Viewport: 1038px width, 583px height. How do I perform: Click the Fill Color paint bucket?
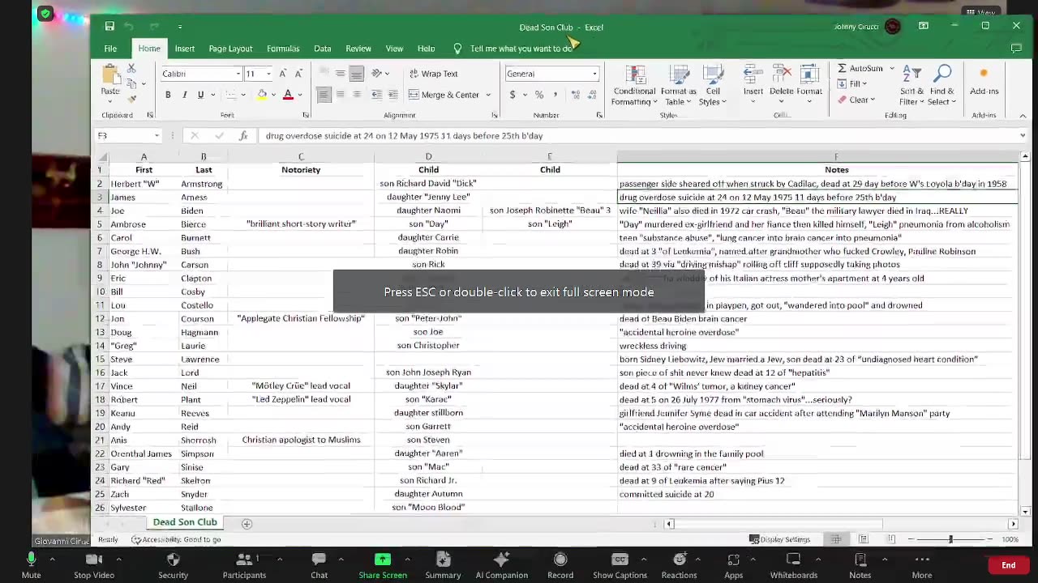[x=262, y=95]
